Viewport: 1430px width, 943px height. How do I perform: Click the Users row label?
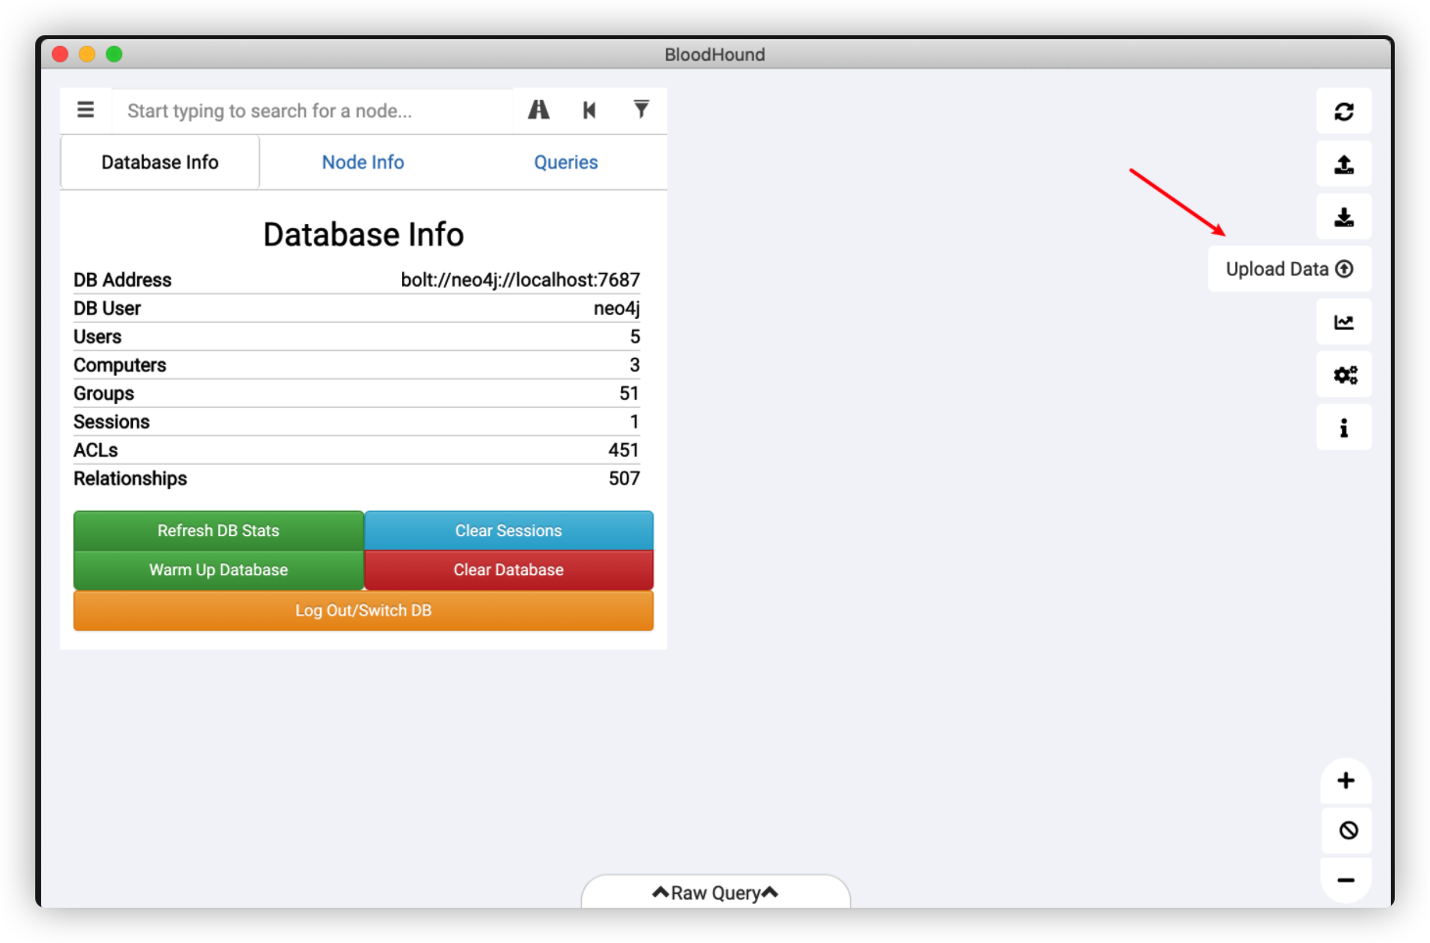(98, 337)
